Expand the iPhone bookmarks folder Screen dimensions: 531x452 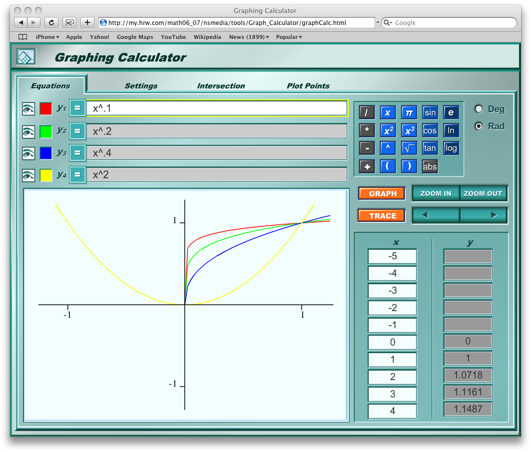pyautogui.click(x=47, y=37)
